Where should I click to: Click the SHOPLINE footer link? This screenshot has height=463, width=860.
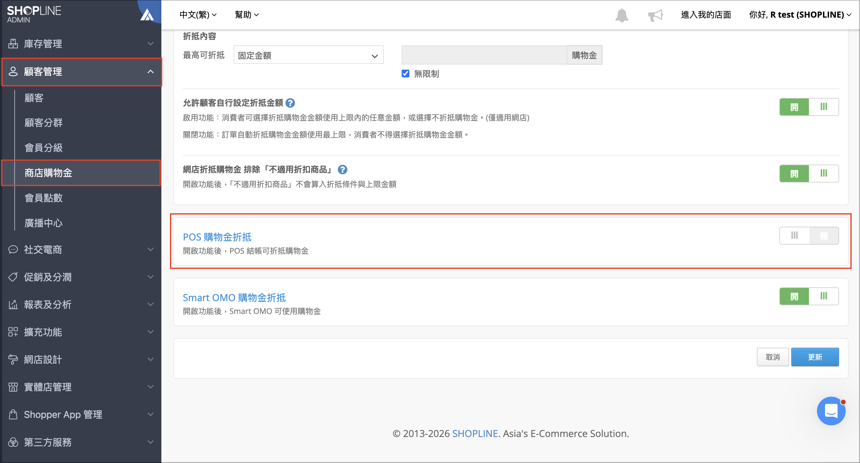[x=475, y=433]
